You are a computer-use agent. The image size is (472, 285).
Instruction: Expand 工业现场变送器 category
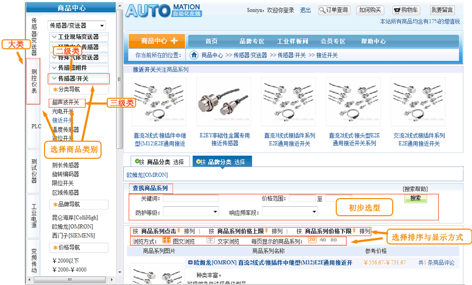click(79, 37)
